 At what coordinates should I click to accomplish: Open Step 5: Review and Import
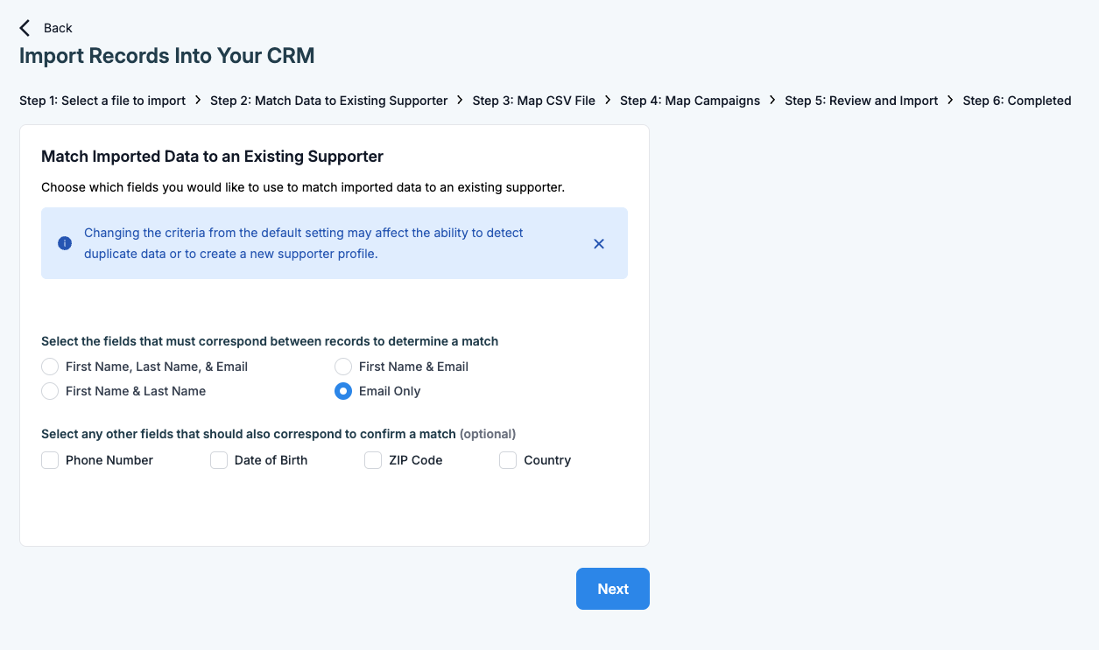coord(861,101)
